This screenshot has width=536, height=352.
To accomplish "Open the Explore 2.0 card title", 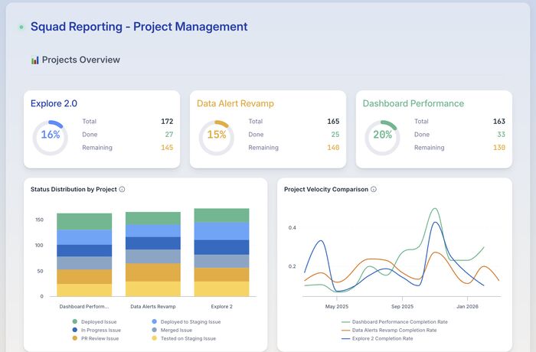I will [54, 103].
